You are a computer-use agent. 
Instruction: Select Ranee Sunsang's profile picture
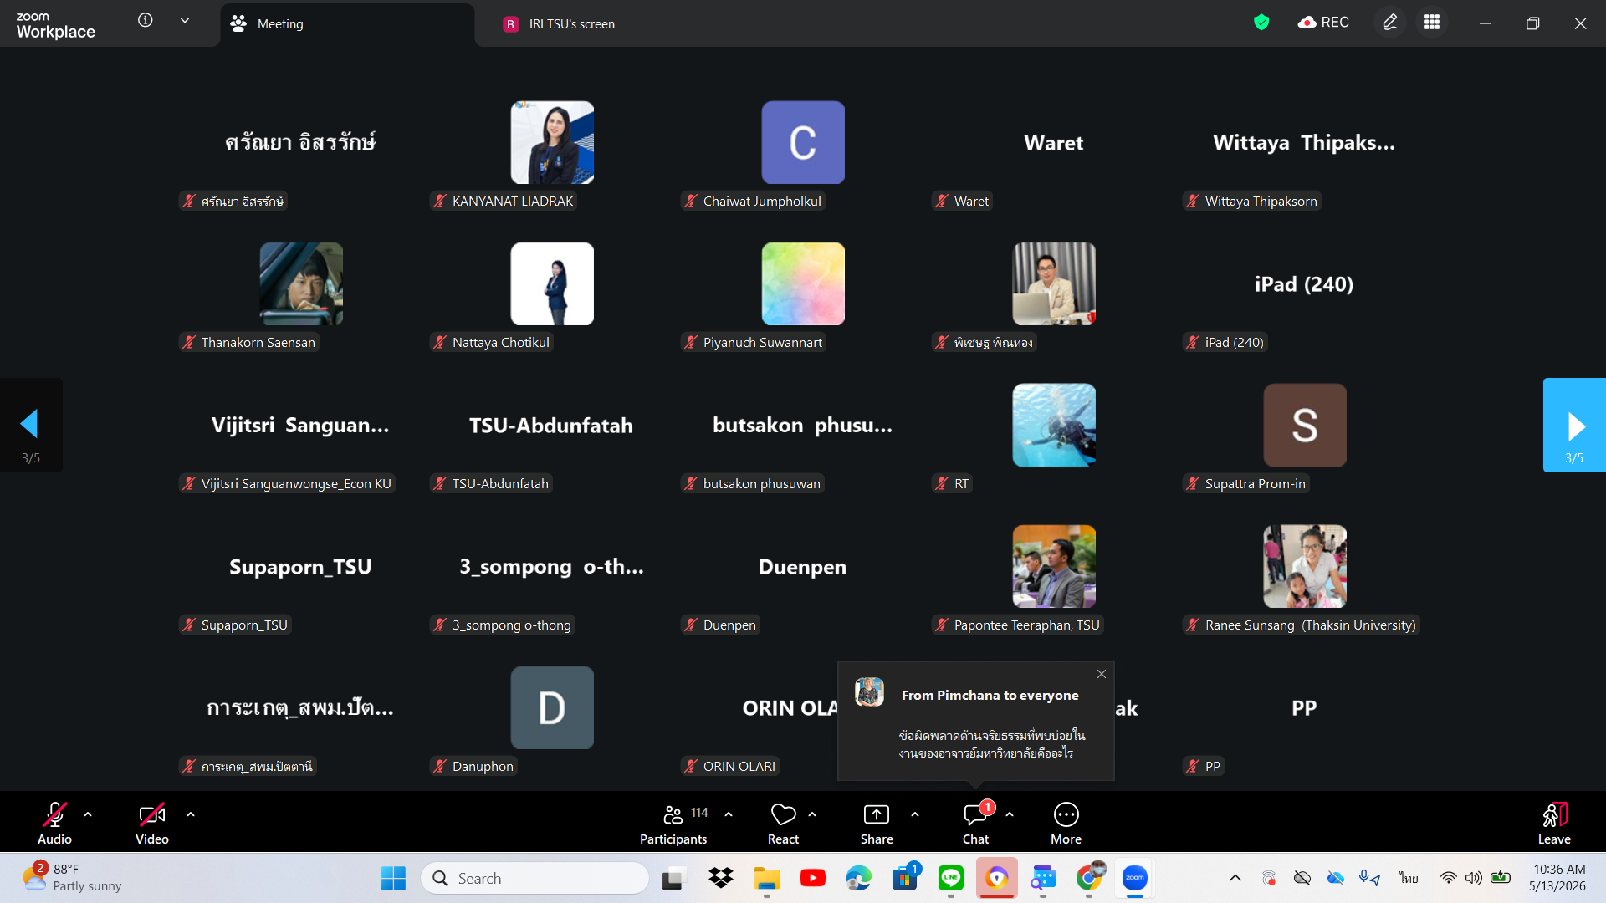pos(1305,567)
